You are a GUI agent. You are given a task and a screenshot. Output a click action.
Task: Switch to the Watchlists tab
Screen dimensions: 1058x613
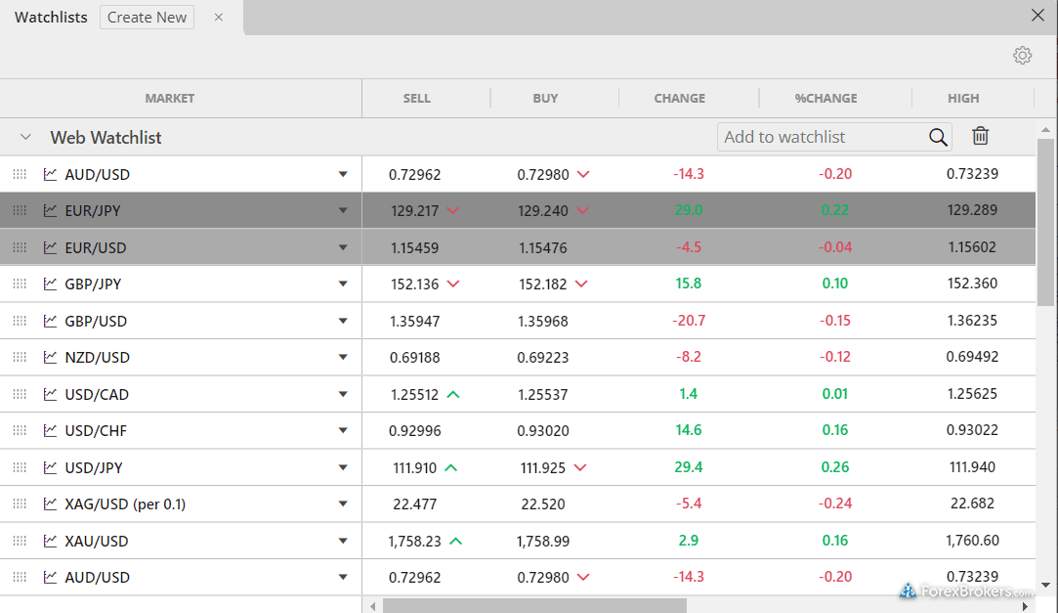(50, 17)
